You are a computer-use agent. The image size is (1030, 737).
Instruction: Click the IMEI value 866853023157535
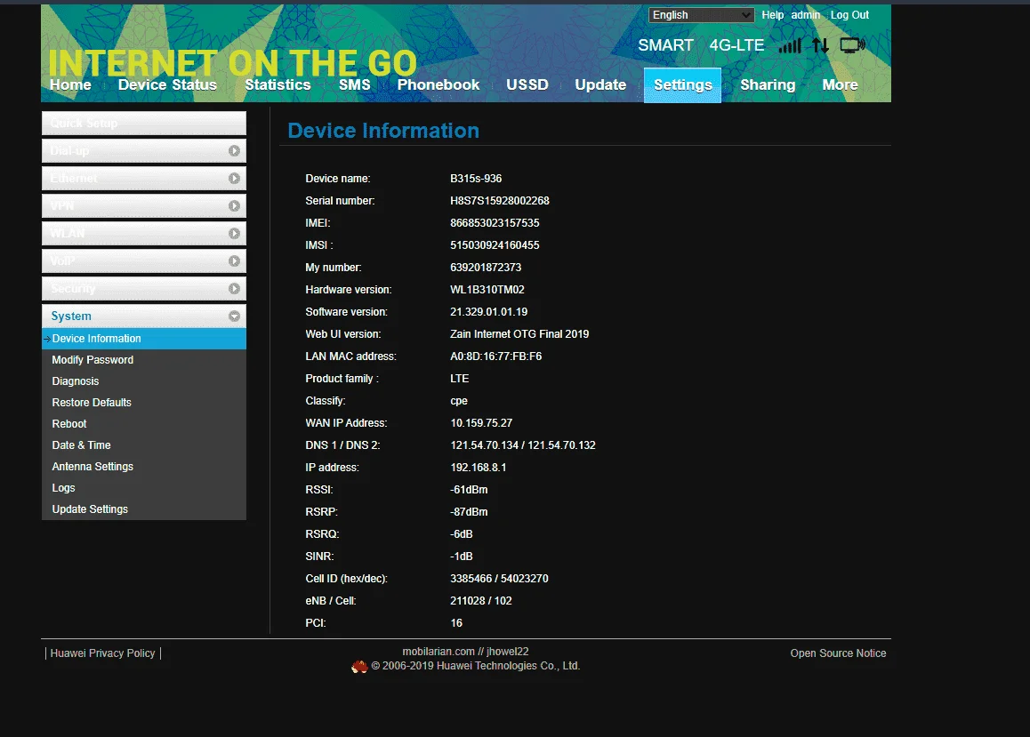(495, 223)
